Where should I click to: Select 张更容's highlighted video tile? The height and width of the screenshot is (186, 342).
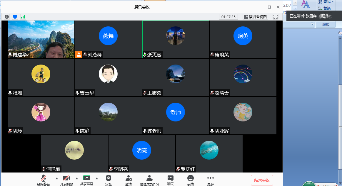click(176, 39)
